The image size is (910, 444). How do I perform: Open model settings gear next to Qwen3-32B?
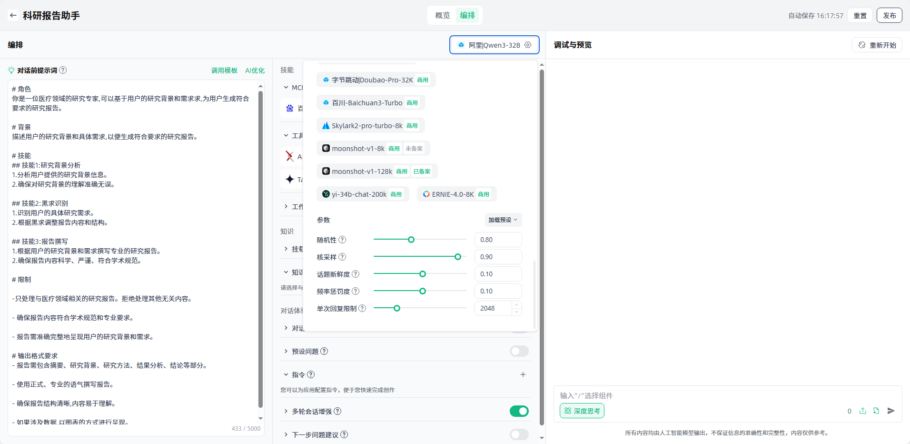pyautogui.click(x=528, y=45)
